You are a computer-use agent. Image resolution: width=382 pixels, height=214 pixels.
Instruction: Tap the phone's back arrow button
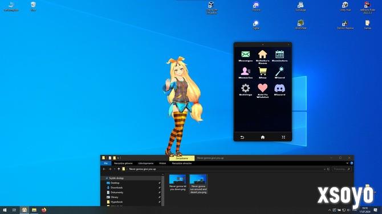tap(242, 137)
